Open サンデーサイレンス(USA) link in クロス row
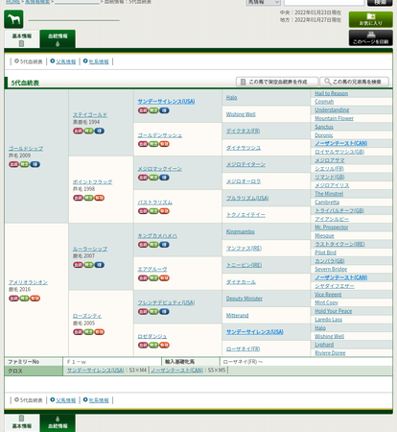 tap(95, 371)
